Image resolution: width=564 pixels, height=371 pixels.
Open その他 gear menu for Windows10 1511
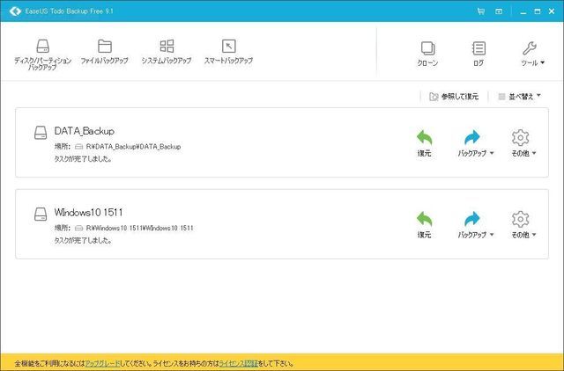click(520, 225)
